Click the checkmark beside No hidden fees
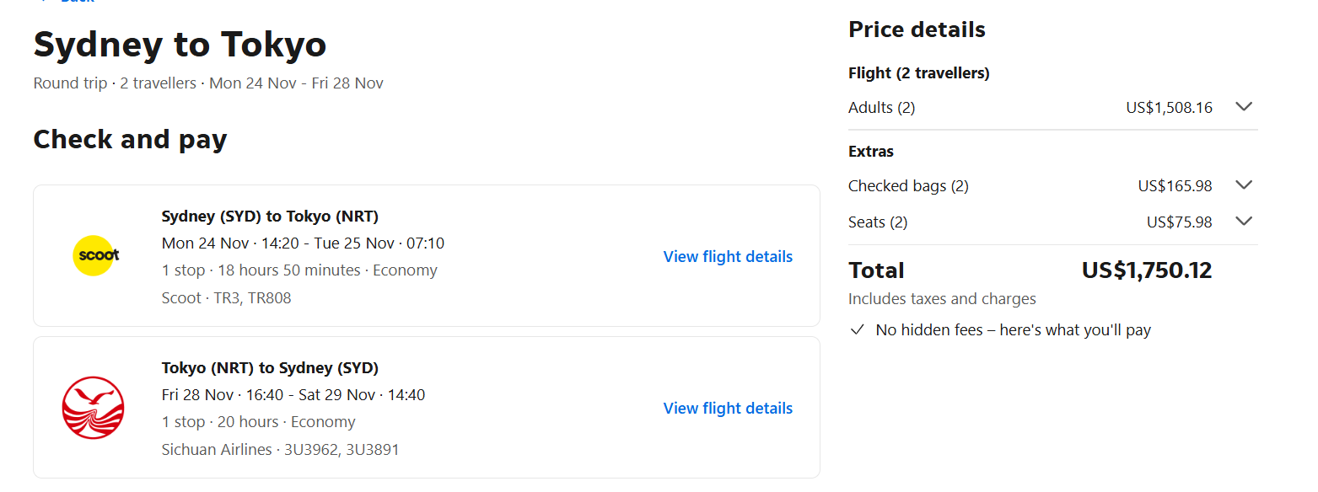Image resolution: width=1318 pixels, height=492 pixels. pyautogui.click(x=858, y=330)
